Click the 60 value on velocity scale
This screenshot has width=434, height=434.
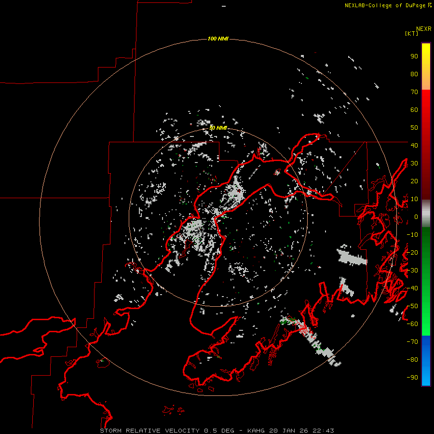tap(414, 109)
